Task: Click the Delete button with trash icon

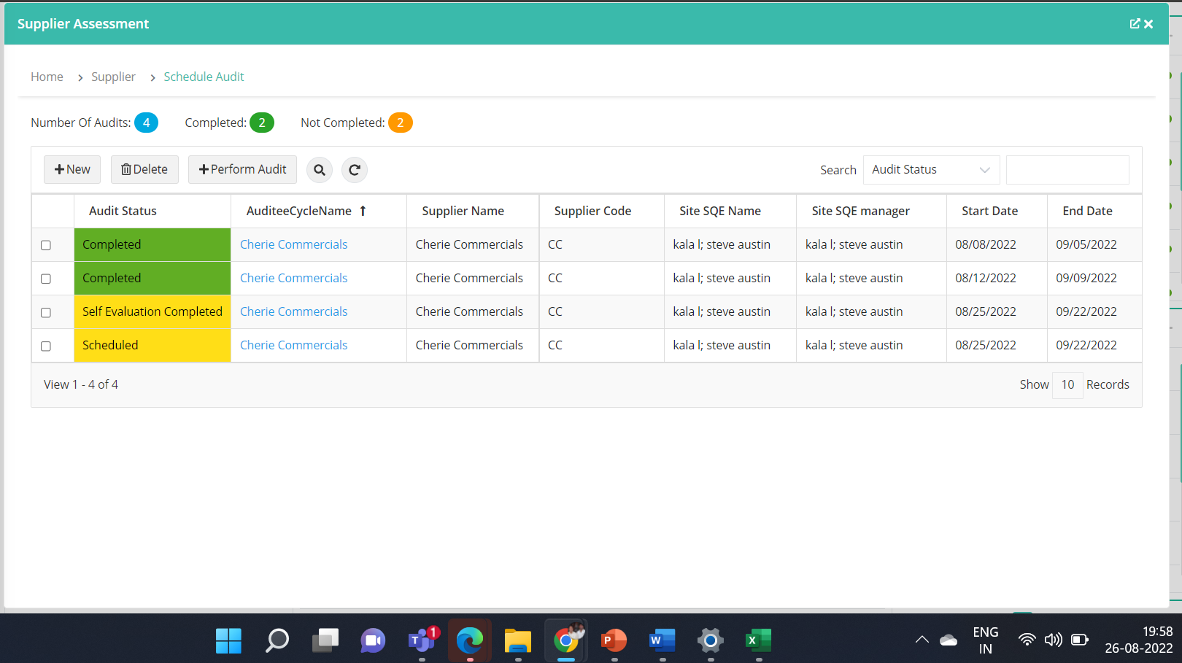Action: pyautogui.click(x=144, y=169)
